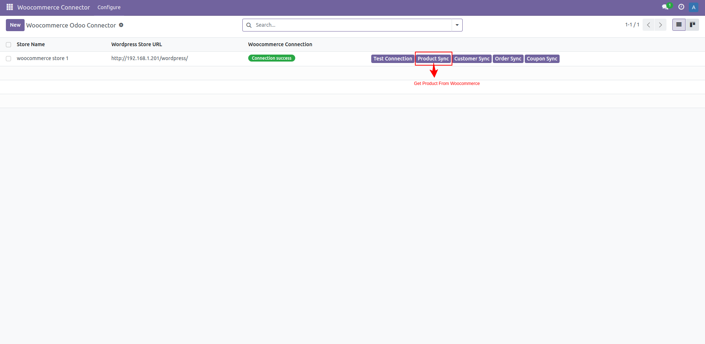Run Product Sync for the store
The image size is (705, 344).
coord(433,59)
